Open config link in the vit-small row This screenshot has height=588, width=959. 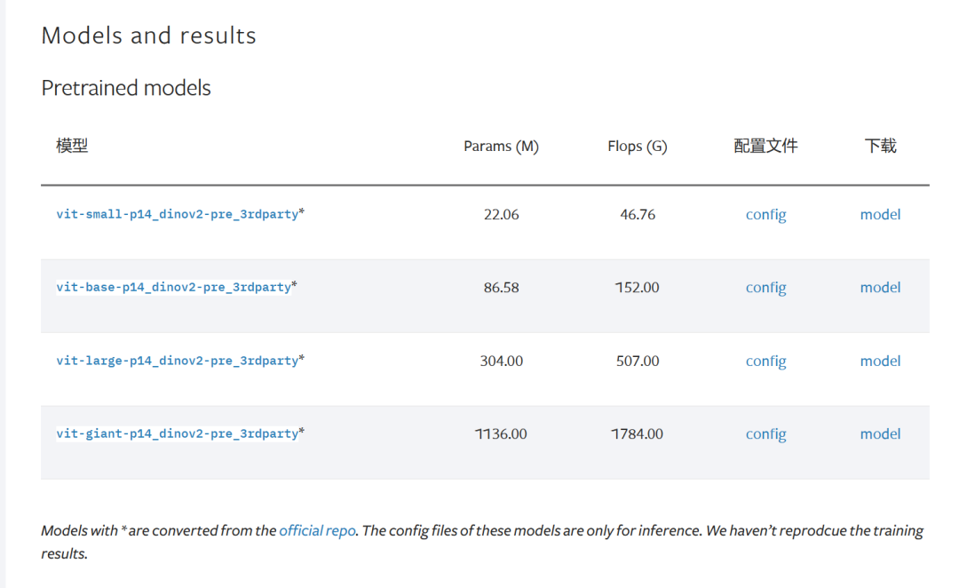point(765,214)
